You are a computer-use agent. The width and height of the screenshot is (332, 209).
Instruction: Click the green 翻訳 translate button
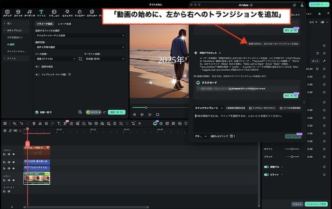[x=117, y=112]
